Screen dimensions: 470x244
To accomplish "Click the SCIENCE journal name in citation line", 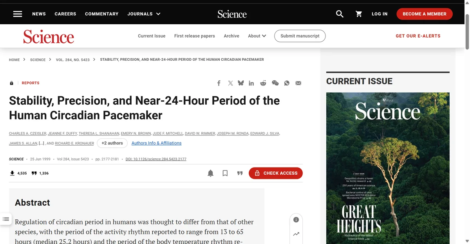I will [16, 159].
